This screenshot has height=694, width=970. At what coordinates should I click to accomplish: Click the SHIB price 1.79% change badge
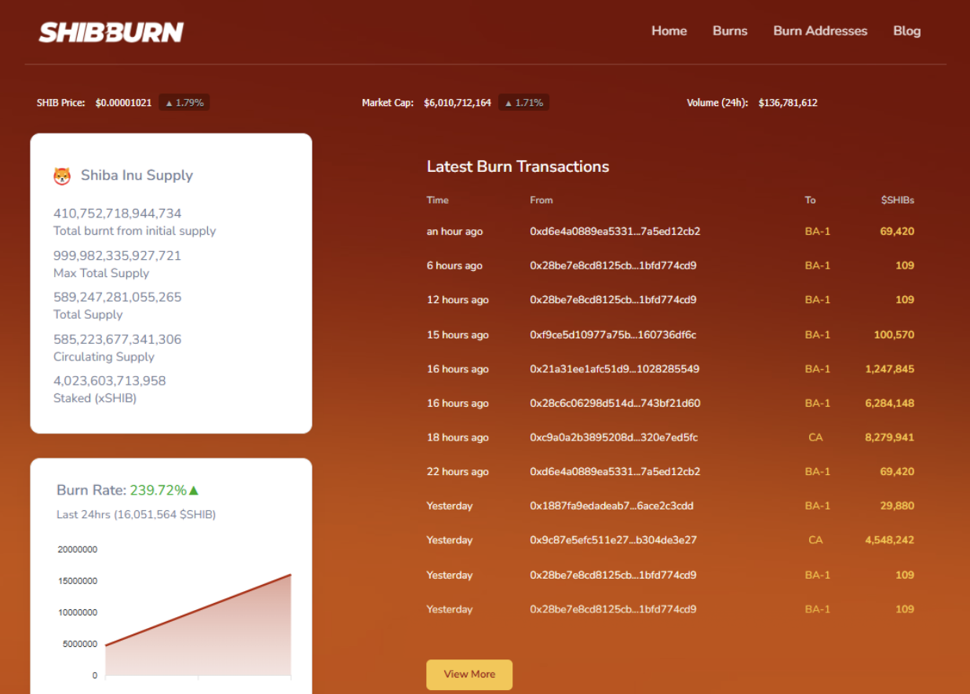(184, 103)
